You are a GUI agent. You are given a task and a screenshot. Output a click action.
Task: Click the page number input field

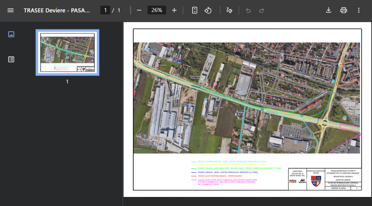click(x=105, y=10)
